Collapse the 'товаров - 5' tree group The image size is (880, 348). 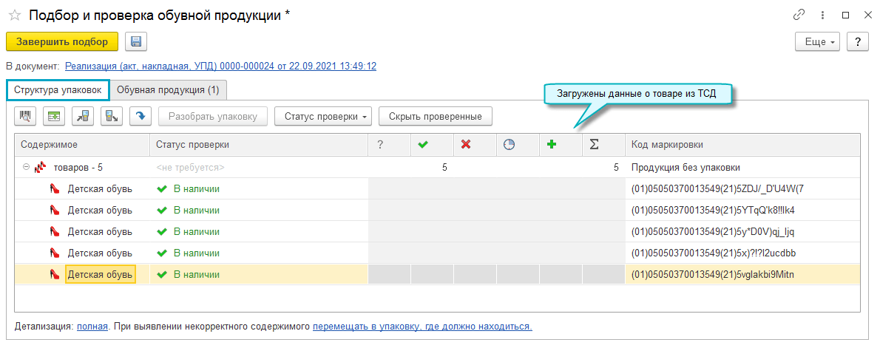(x=26, y=167)
